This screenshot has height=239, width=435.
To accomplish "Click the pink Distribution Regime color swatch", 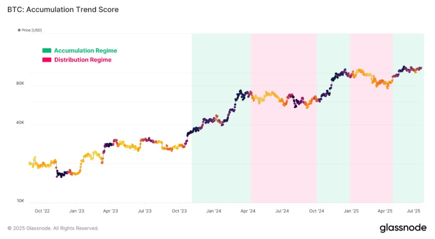I will pyautogui.click(x=47, y=60).
